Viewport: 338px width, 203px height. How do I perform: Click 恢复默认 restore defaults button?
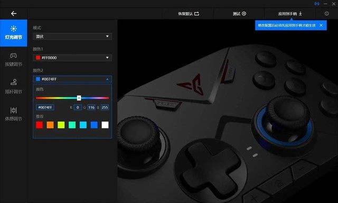point(188,14)
